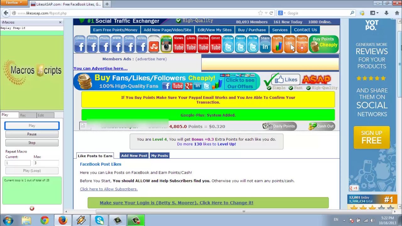Click the Play (Loop) button
This screenshot has width=402, height=226.
tap(32, 170)
